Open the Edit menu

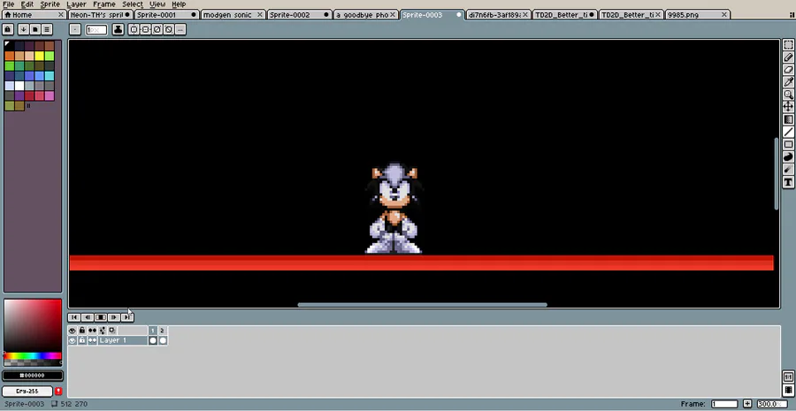coord(27,4)
